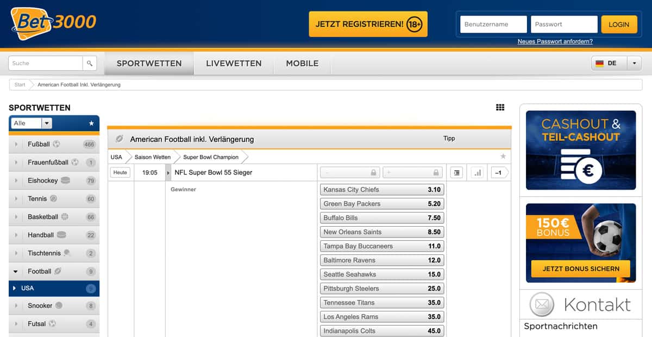Click the 18+ badge icon
Viewport: 652px width, 337px height.
(x=414, y=24)
